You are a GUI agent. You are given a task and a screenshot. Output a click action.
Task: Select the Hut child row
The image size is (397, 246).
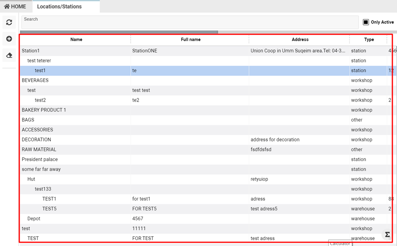click(31, 179)
